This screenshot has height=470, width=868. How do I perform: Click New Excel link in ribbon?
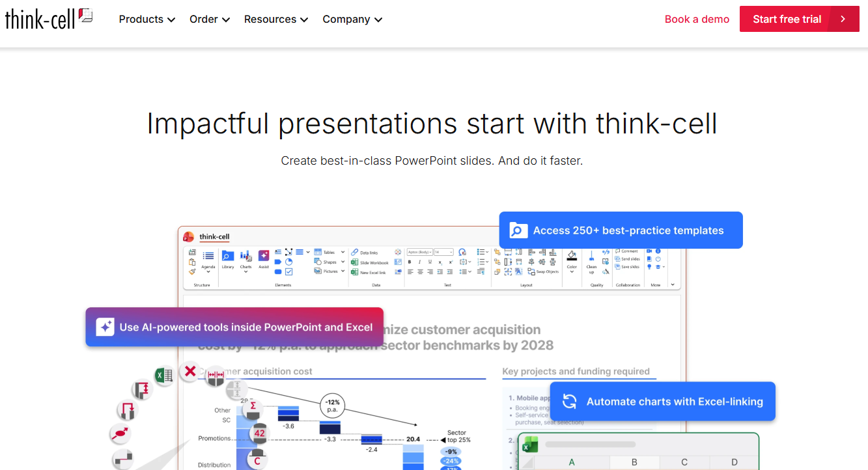tap(368, 272)
